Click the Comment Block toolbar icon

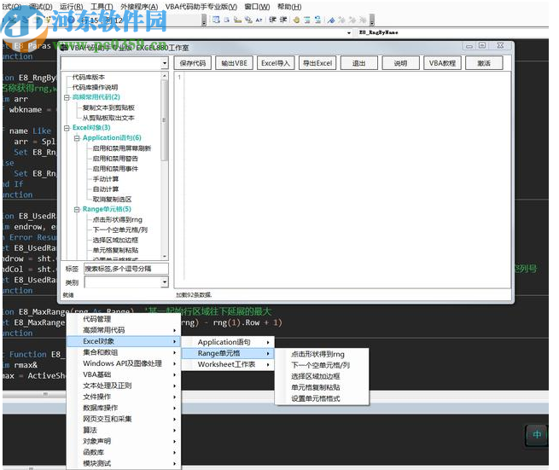click(307, 20)
